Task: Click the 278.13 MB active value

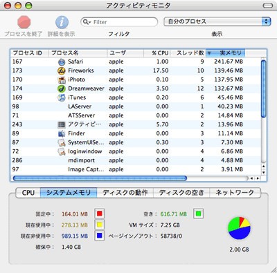Action: [75, 225]
